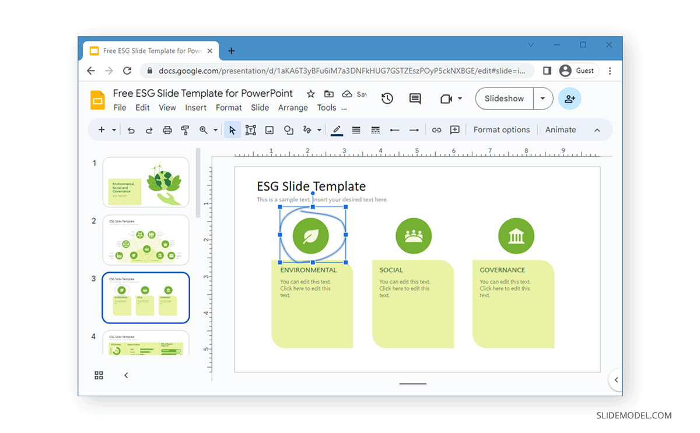Click the Share add-person button
Viewport: 700px width, 433px height.
point(570,98)
